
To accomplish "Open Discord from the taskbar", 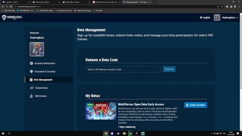I will [x=112, y=133].
